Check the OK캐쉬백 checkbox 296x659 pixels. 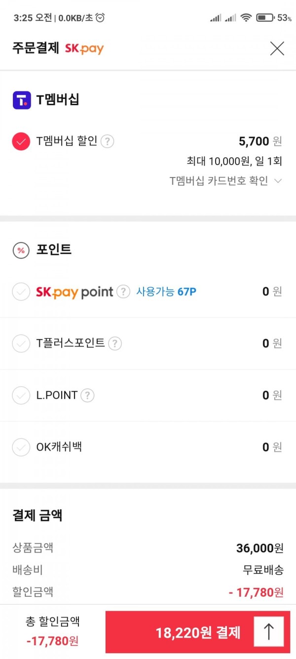tap(21, 447)
